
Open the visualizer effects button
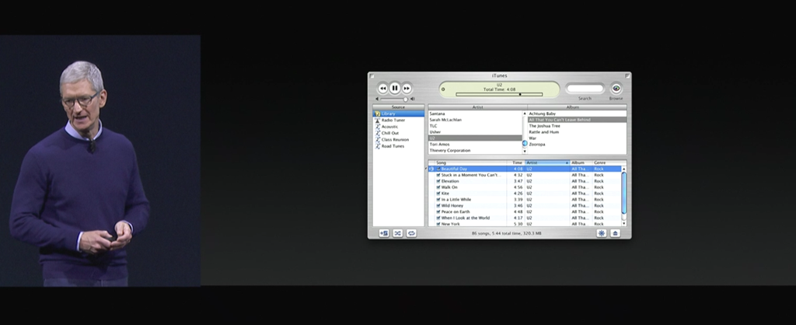(x=602, y=232)
